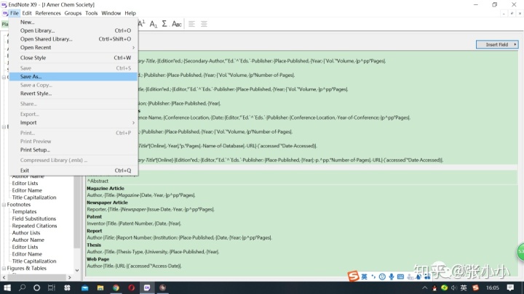
Task: Click the right arrow of sidebar horizontal scrollbar
Action: (x=70, y=277)
